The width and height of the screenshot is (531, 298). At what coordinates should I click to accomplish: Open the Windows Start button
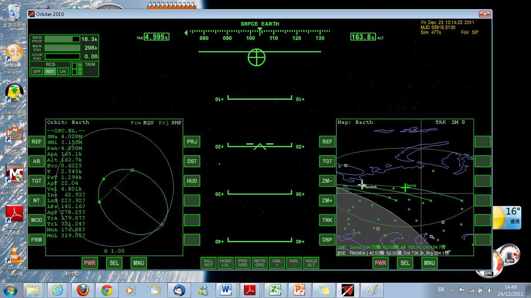pyautogui.click(x=11, y=290)
